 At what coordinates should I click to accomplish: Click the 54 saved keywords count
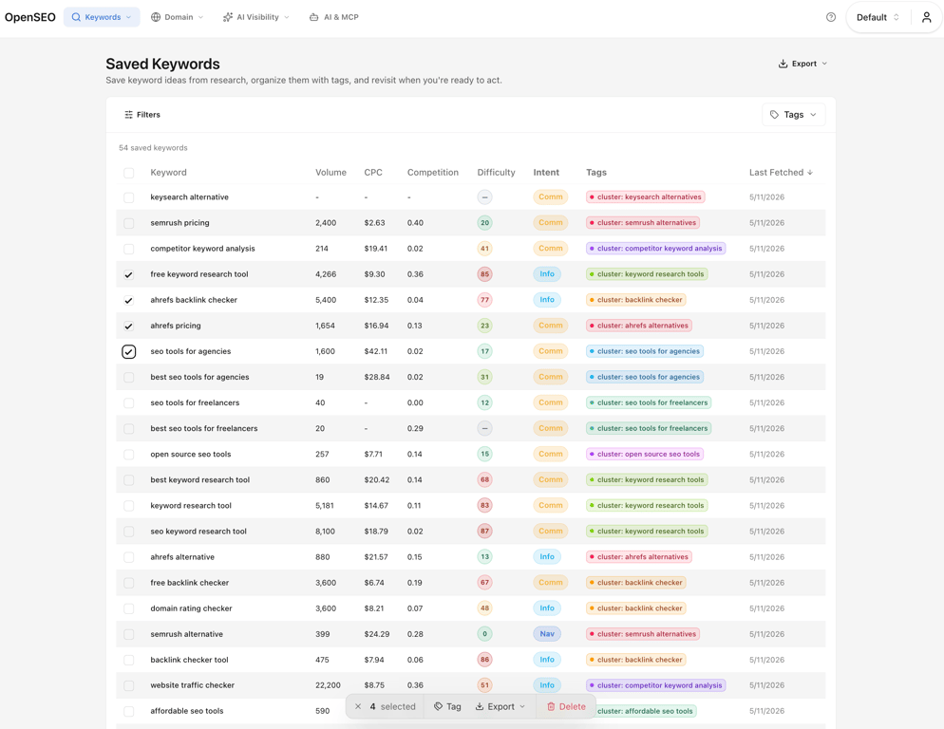153,147
